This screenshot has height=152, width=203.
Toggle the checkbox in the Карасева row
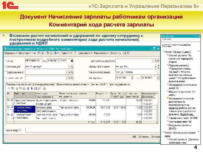point(12,100)
